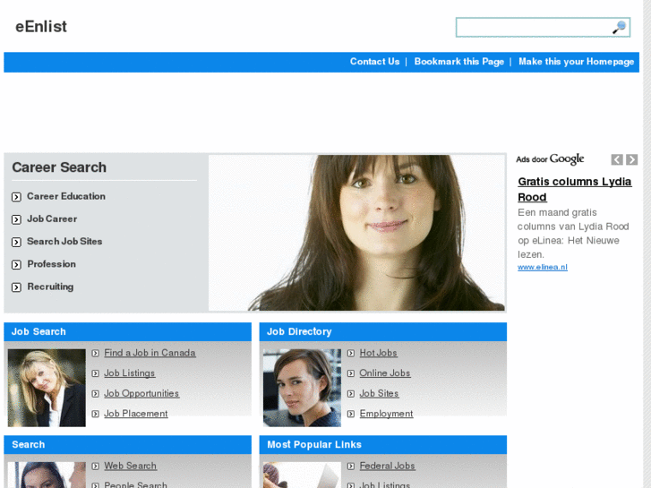Click bullet icon beside Job Sites
The image size is (651, 488).
[x=351, y=394]
